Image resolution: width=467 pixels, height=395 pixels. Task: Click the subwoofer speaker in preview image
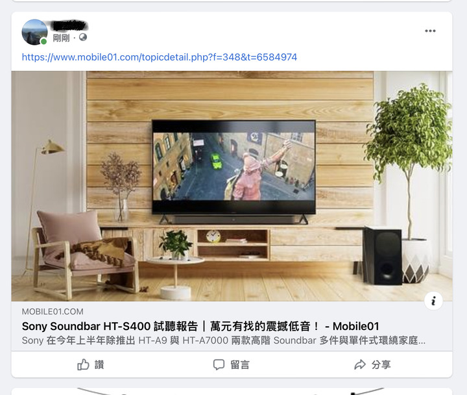tap(382, 256)
